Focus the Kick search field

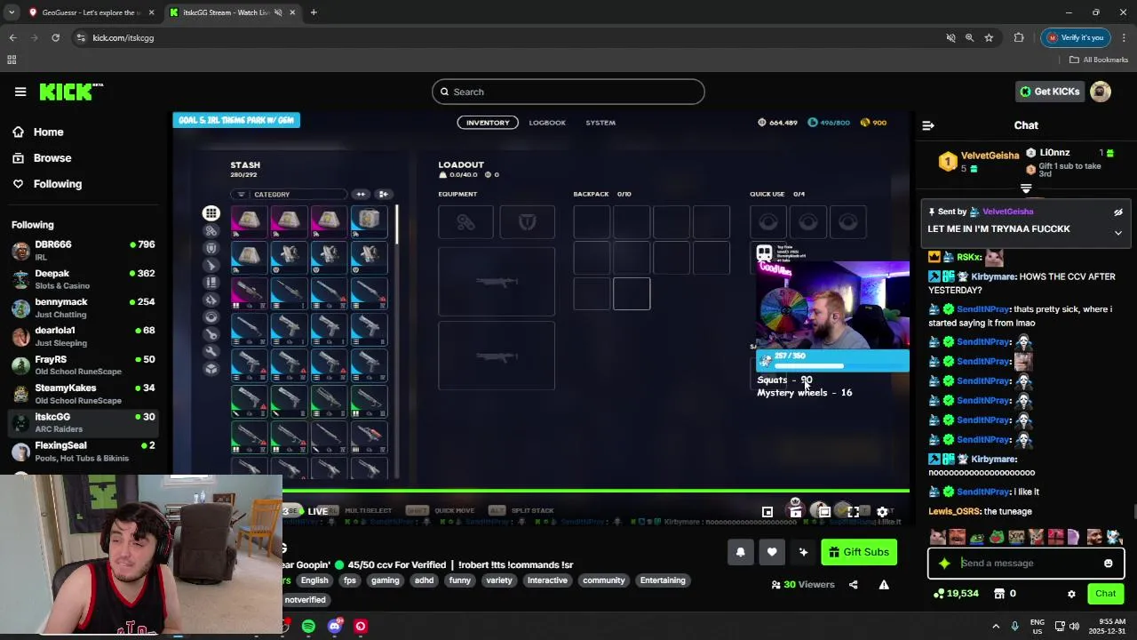coord(568,92)
